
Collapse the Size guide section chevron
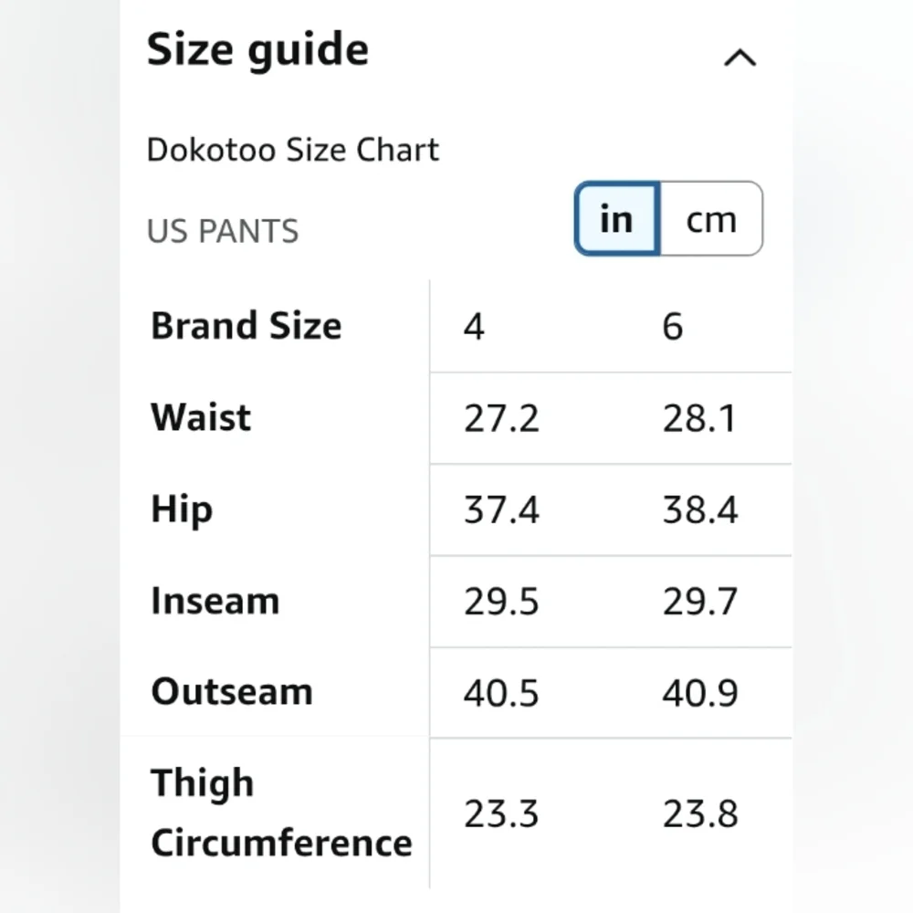[740, 58]
